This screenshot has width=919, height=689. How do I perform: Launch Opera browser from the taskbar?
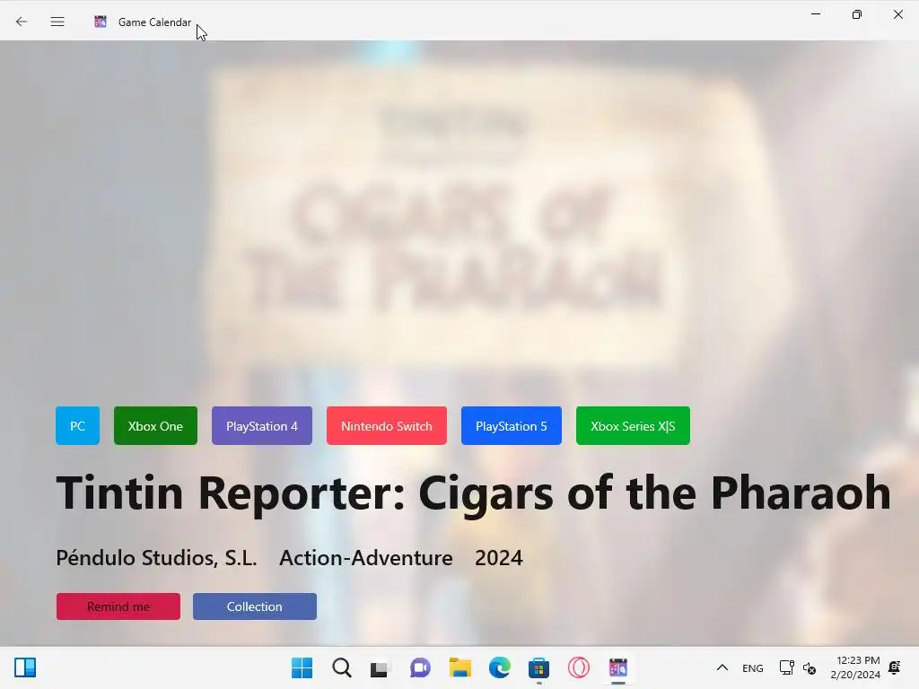[x=579, y=667]
